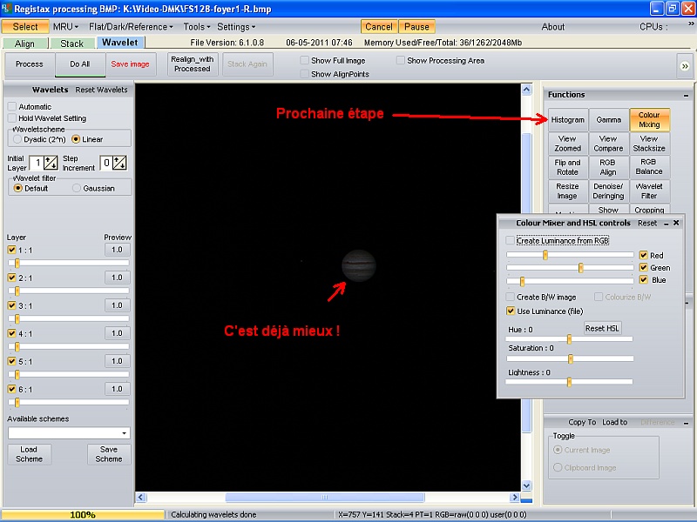Open the Gamma adjustment panel
The height and width of the screenshot is (522, 697).
tap(608, 119)
